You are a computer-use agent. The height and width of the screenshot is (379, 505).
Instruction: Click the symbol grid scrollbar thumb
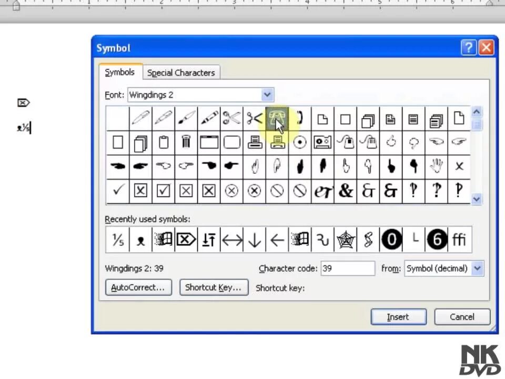click(x=477, y=124)
